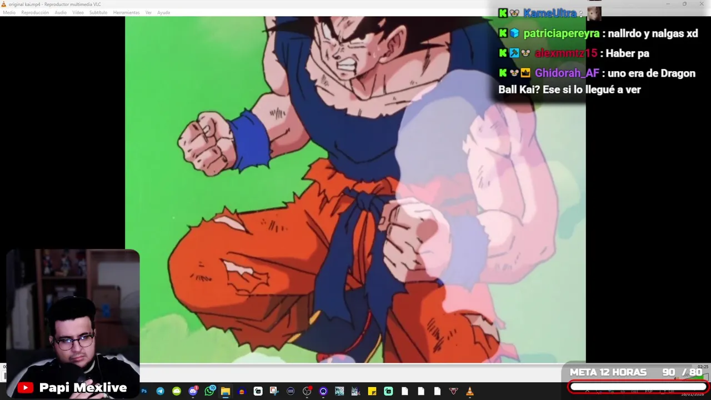
Task: Open the Reproducción menu
Action: coord(35,12)
